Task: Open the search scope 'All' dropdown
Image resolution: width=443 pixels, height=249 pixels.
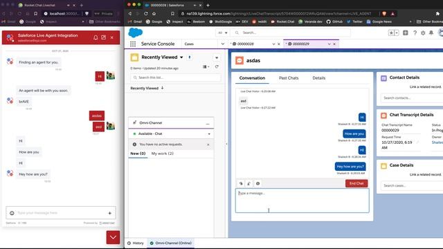Action: pos(222,33)
